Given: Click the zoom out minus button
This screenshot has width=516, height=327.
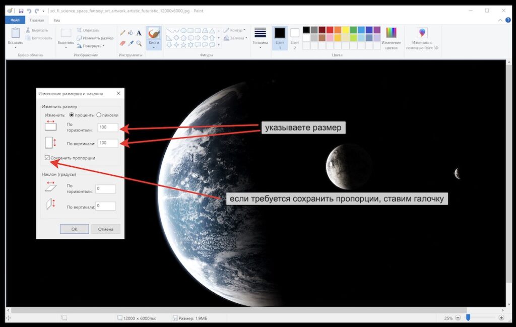Looking at the screenshot, I should point(458,318).
